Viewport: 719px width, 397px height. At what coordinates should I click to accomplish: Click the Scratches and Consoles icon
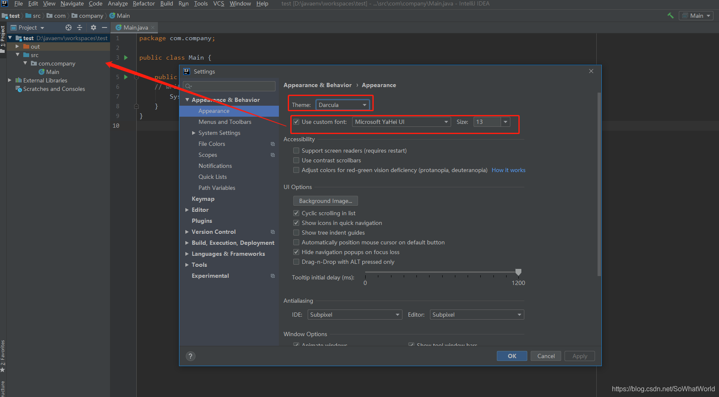coord(19,89)
